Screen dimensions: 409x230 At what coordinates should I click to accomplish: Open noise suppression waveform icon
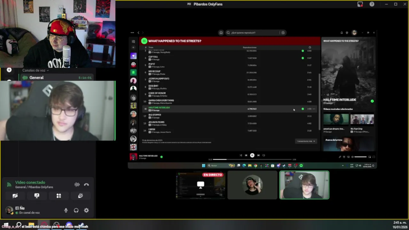click(77, 185)
